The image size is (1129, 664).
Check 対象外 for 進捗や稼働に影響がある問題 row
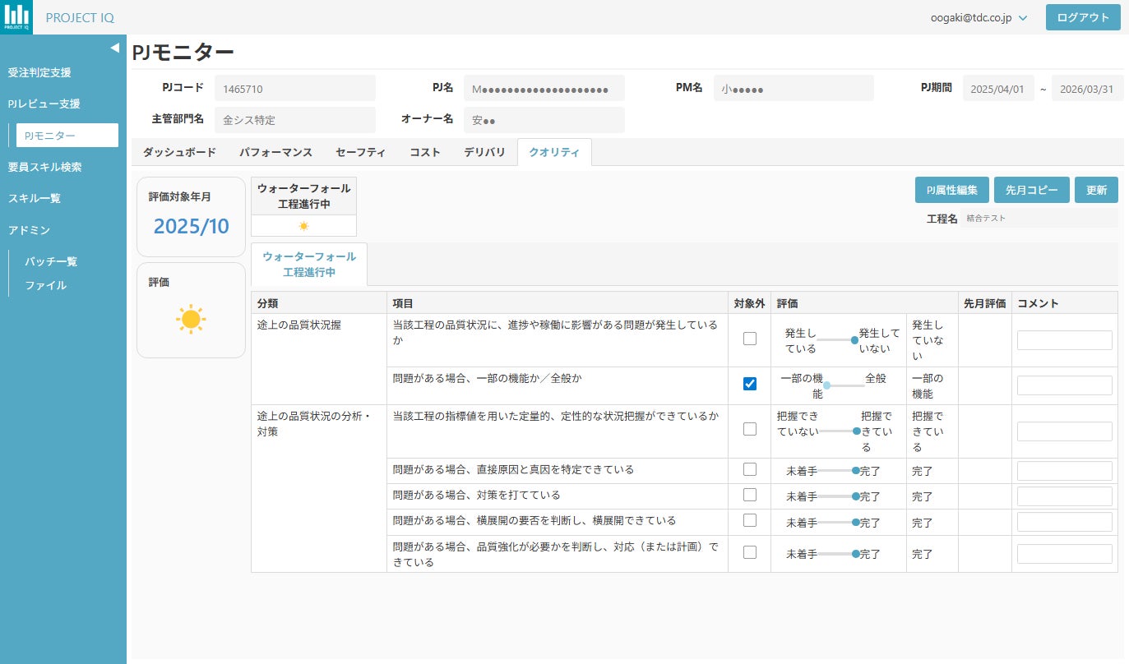tap(750, 339)
